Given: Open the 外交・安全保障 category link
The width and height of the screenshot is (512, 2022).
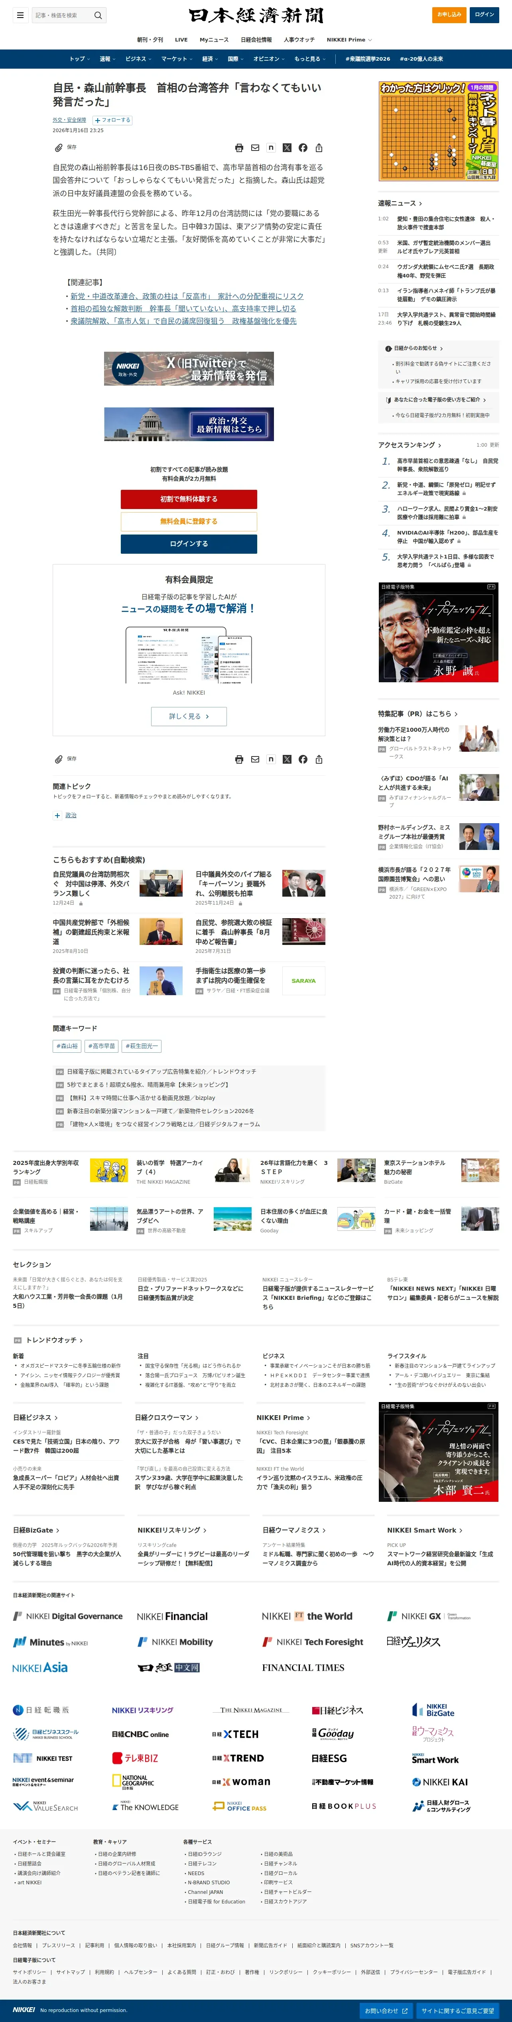Looking at the screenshot, I should point(70,120).
